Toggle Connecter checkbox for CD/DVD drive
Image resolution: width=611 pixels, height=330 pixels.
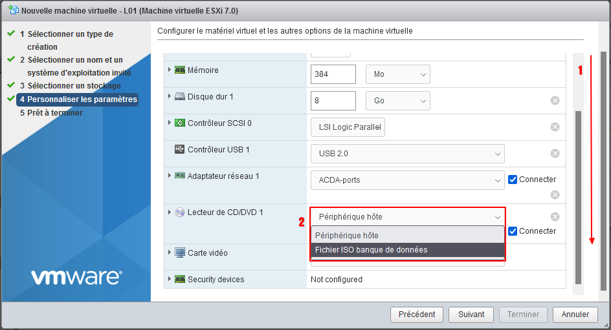513,231
